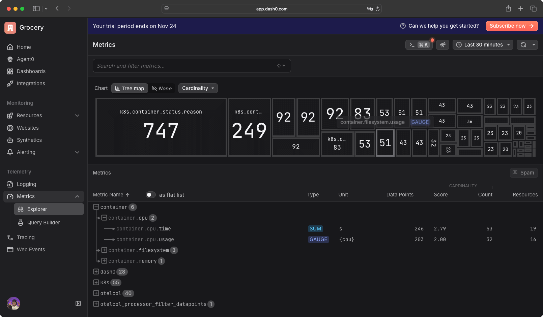Select the Query Builder under Metrics

43,222
